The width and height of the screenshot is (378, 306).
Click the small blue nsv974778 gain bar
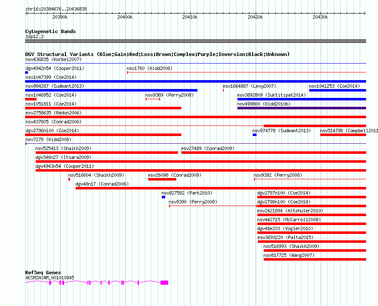coord(254,135)
